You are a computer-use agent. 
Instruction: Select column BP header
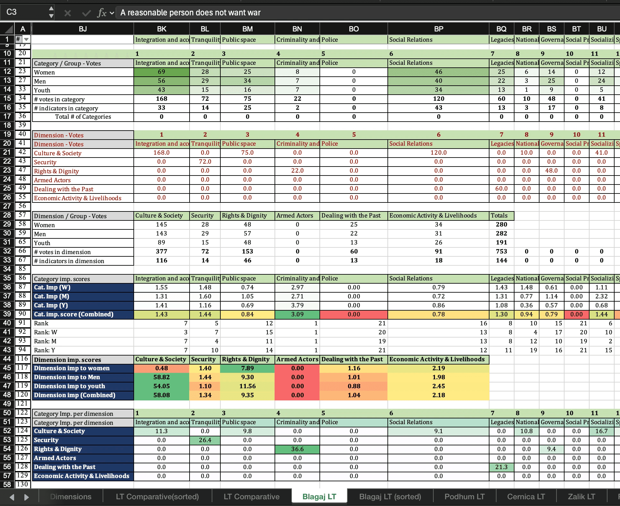[438, 29]
